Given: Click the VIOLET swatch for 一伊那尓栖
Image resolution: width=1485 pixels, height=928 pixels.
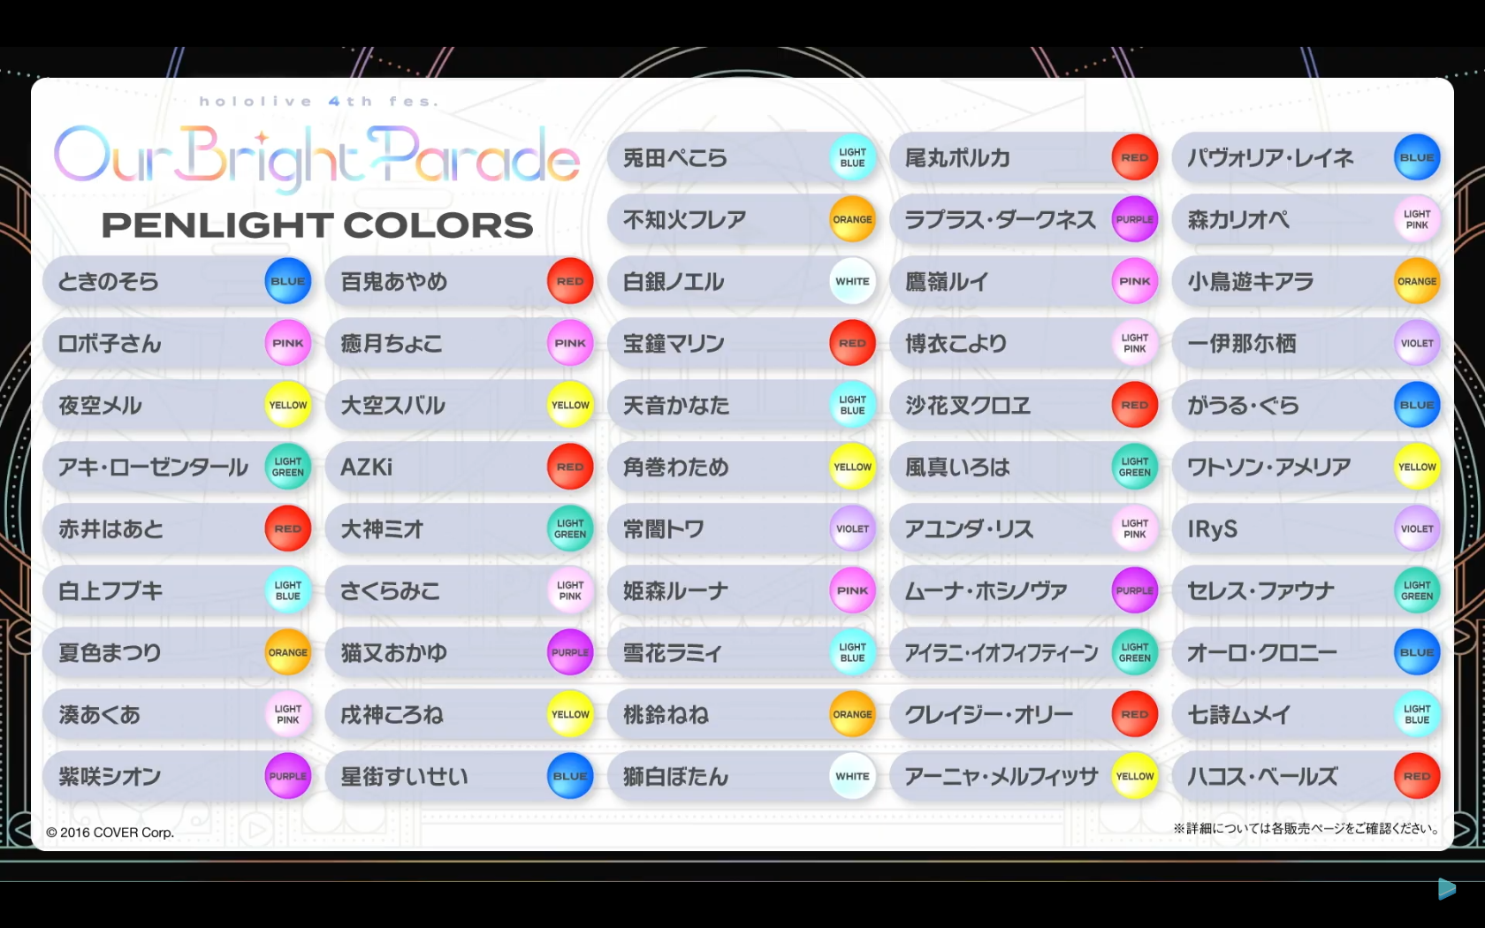Looking at the screenshot, I should click(1417, 343).
